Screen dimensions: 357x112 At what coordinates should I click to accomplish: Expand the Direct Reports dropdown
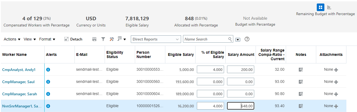pos(178,39)
